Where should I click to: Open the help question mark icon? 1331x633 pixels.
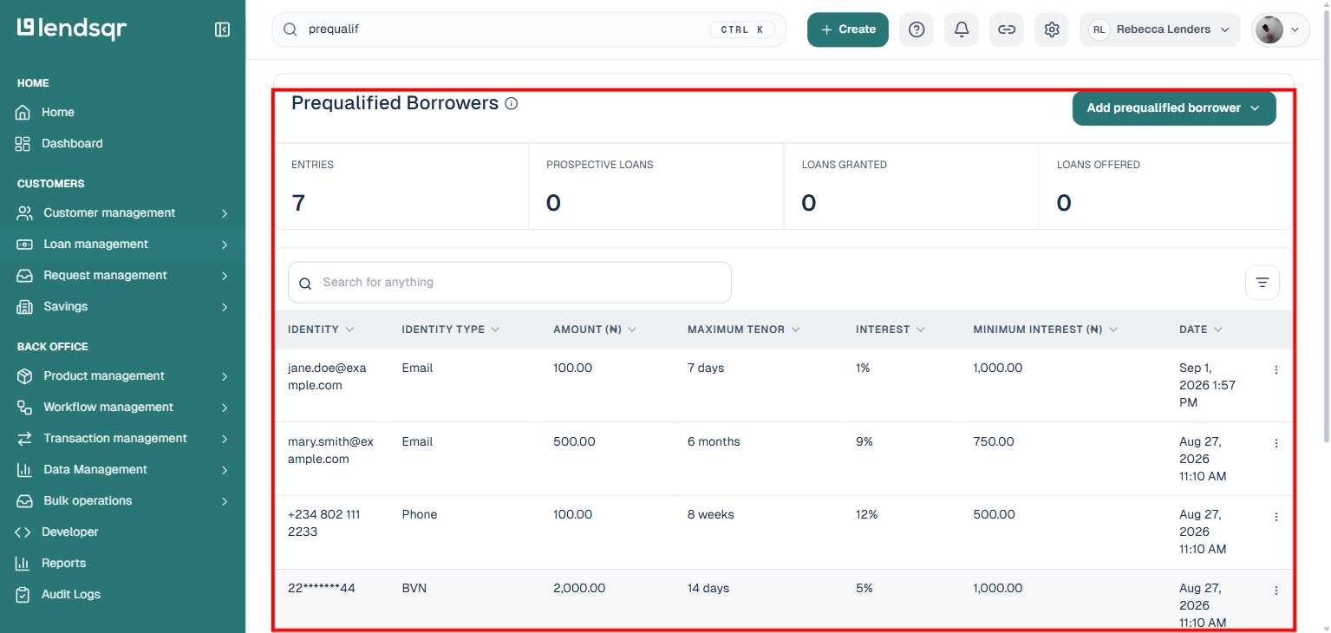[x=917, y=29]
